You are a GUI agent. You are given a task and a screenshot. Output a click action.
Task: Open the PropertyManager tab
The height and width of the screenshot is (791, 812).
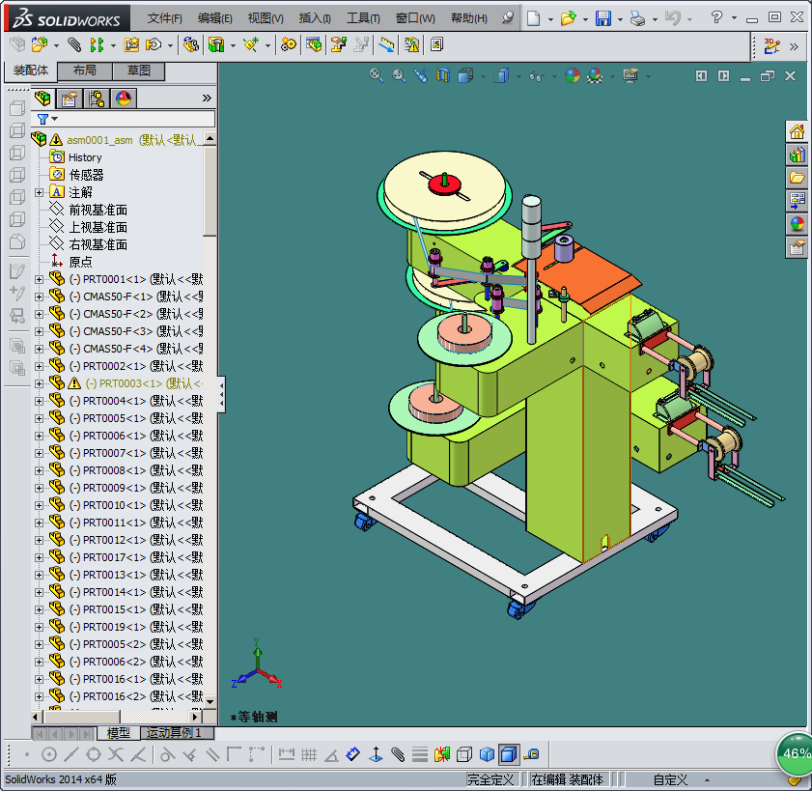(x=69, y=98)
